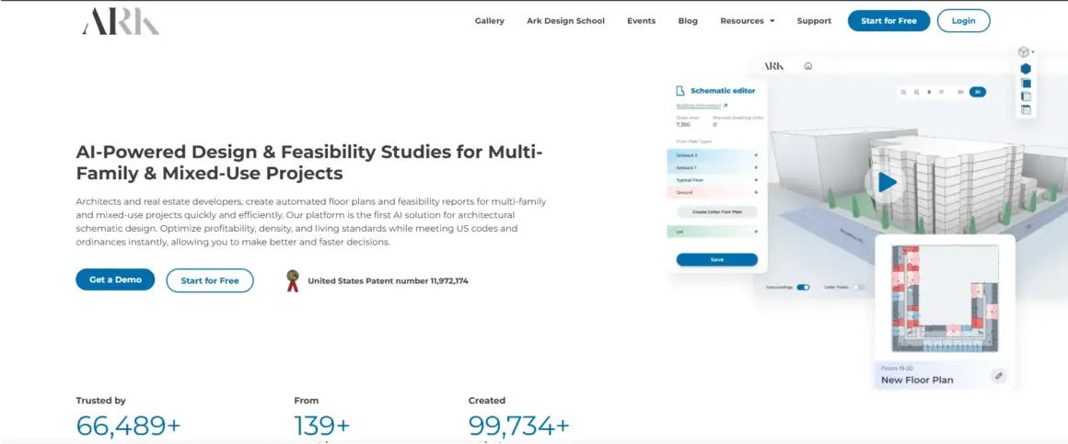Screen dimensions: 1068x444
Task: Open the Gallery page
Action: point(490,21)
